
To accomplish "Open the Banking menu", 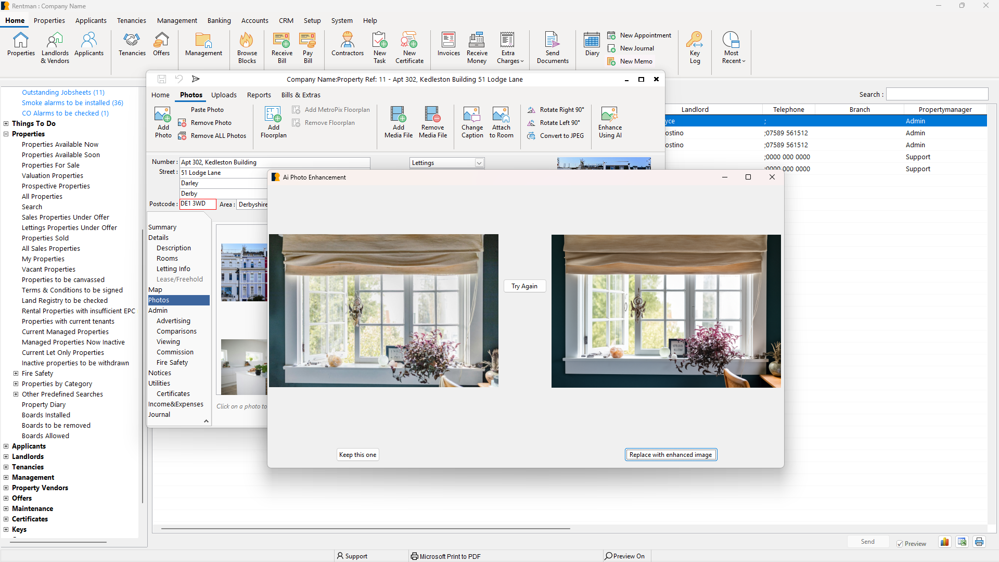I will (x=219, y=20).
